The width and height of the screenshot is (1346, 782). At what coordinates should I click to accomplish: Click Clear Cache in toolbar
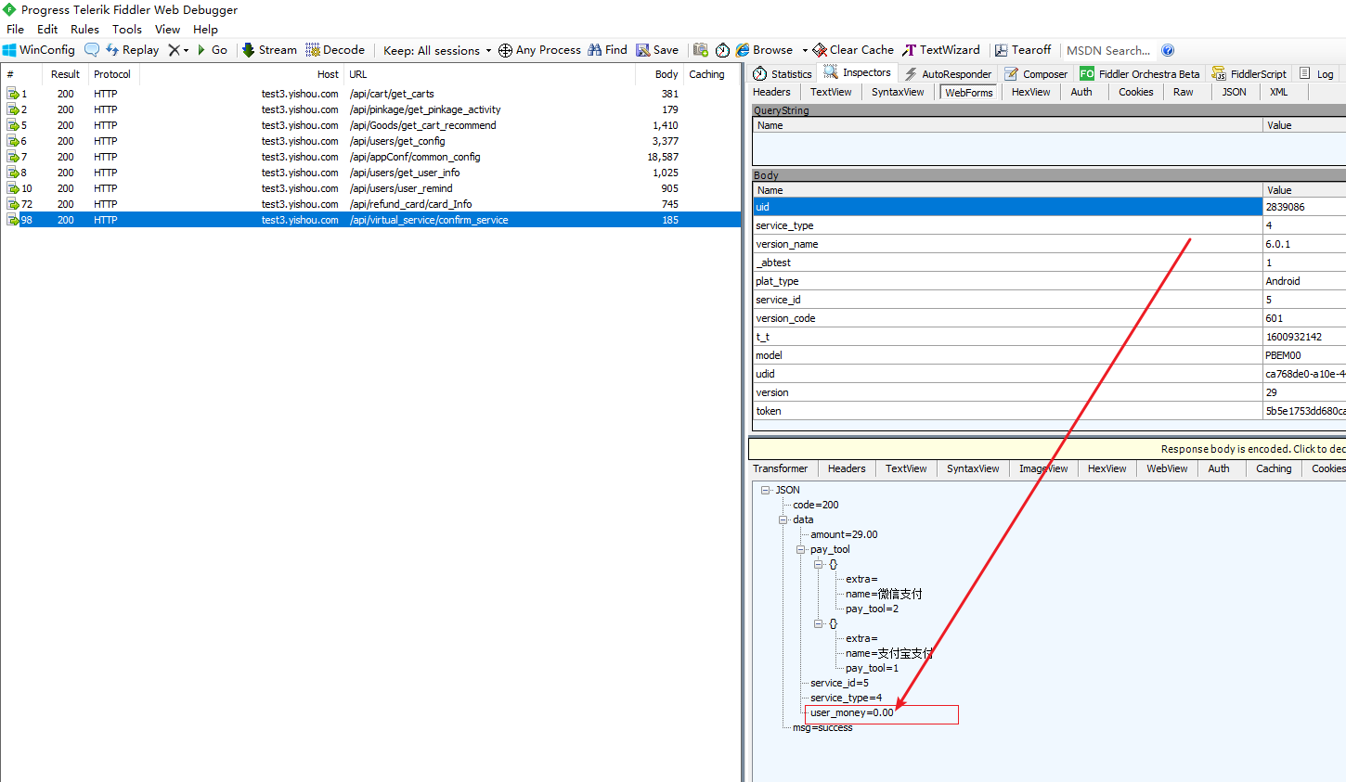tap(853, 50)
